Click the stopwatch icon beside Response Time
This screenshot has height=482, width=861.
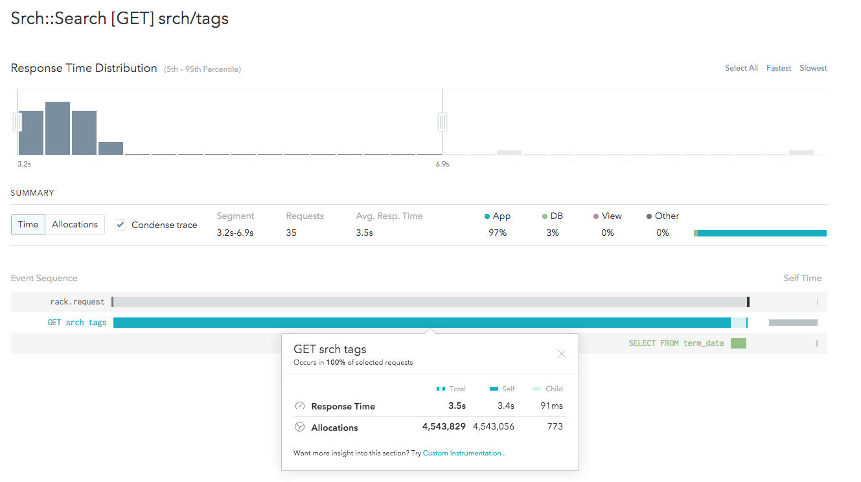point(300,406)
